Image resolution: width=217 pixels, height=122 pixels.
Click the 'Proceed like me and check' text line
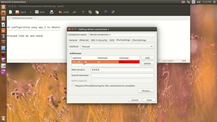coord(25,36)
